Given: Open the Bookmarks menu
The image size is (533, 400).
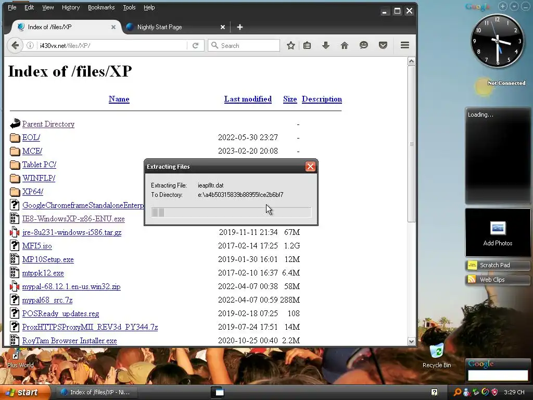Looking at the screenshot, I should pyautogui.click(x=101, y=7).
